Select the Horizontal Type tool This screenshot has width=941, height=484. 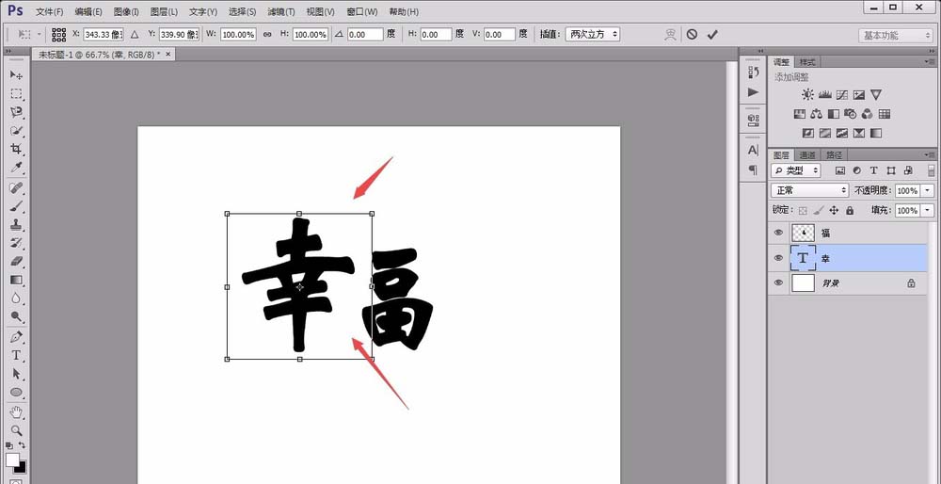[x=16, y=356]
